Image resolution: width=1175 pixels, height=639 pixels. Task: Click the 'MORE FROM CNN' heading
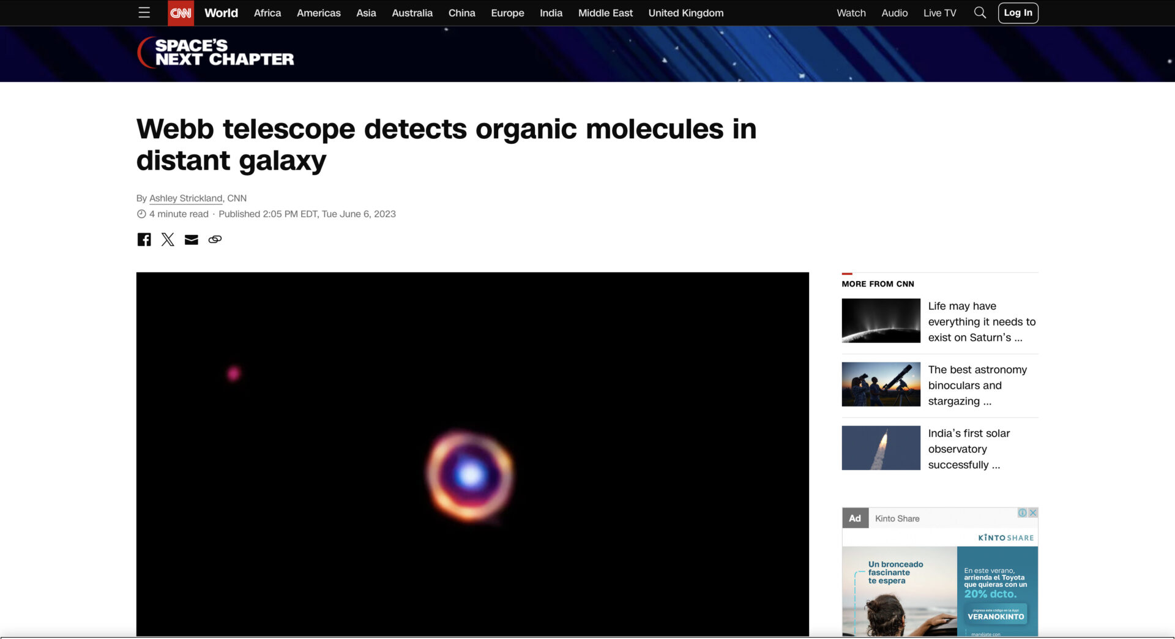pos(878,284)
